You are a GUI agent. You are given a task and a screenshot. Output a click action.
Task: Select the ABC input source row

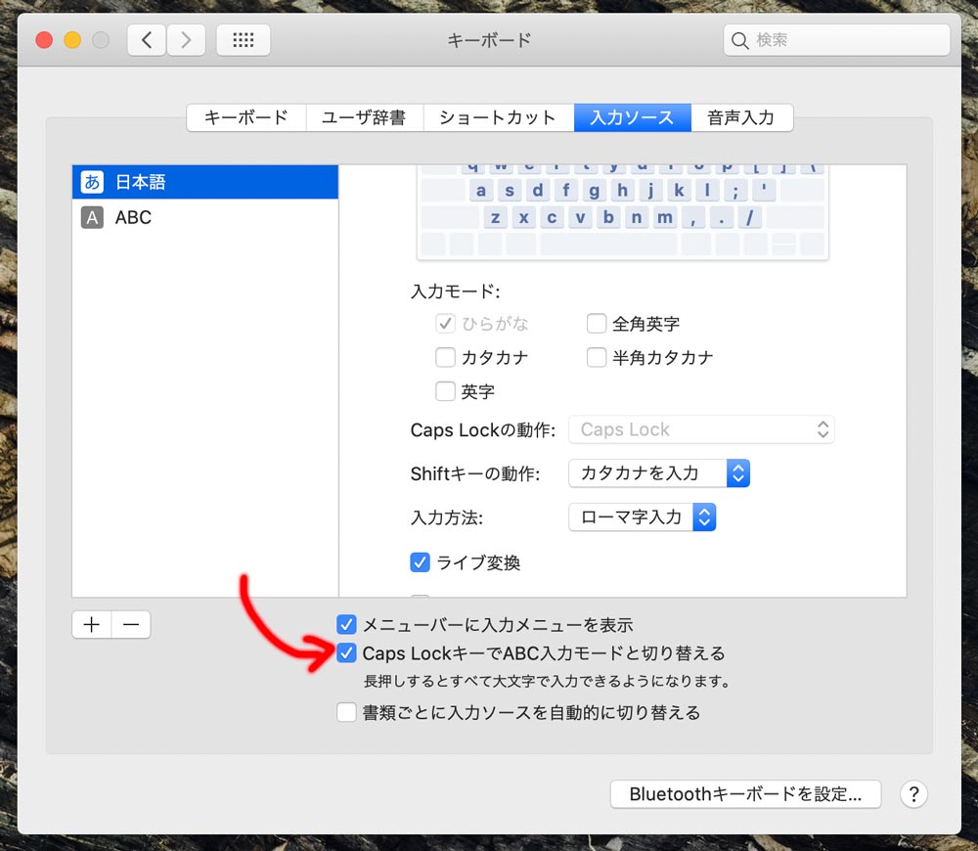point(205,218)
